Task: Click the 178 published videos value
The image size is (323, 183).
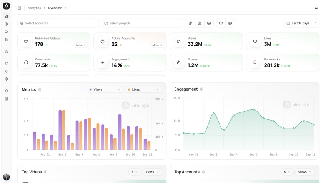Action: pos(39,44)
